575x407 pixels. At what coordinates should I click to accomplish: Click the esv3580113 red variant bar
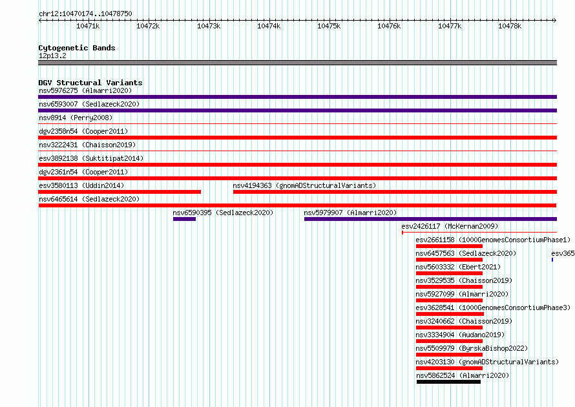click(120, 192)
